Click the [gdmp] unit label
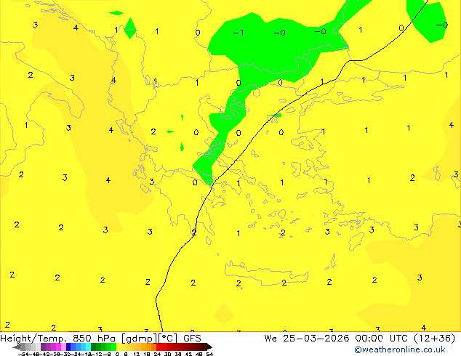The width and height of the screenshot is (461, 356). point(140,339)
